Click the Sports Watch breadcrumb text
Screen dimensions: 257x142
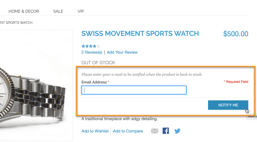[16, 23]
